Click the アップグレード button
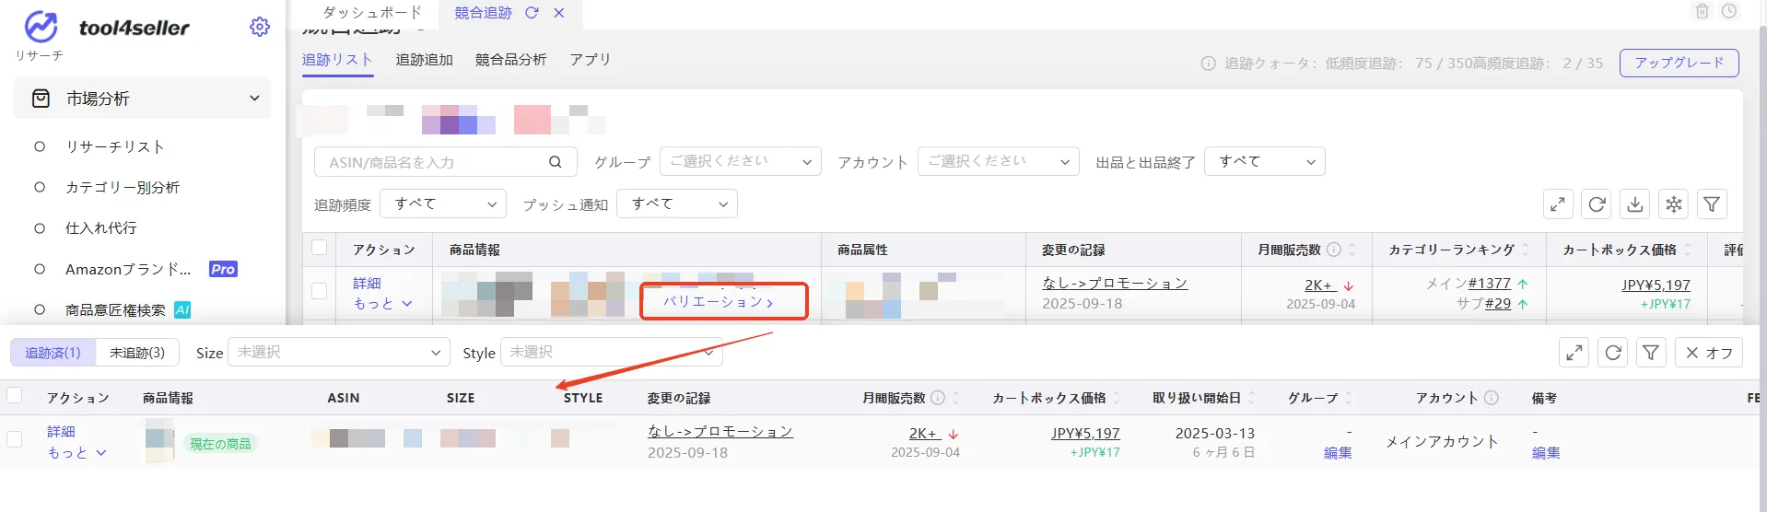Screen dimensions: 1767x512 click(1679, 63)
